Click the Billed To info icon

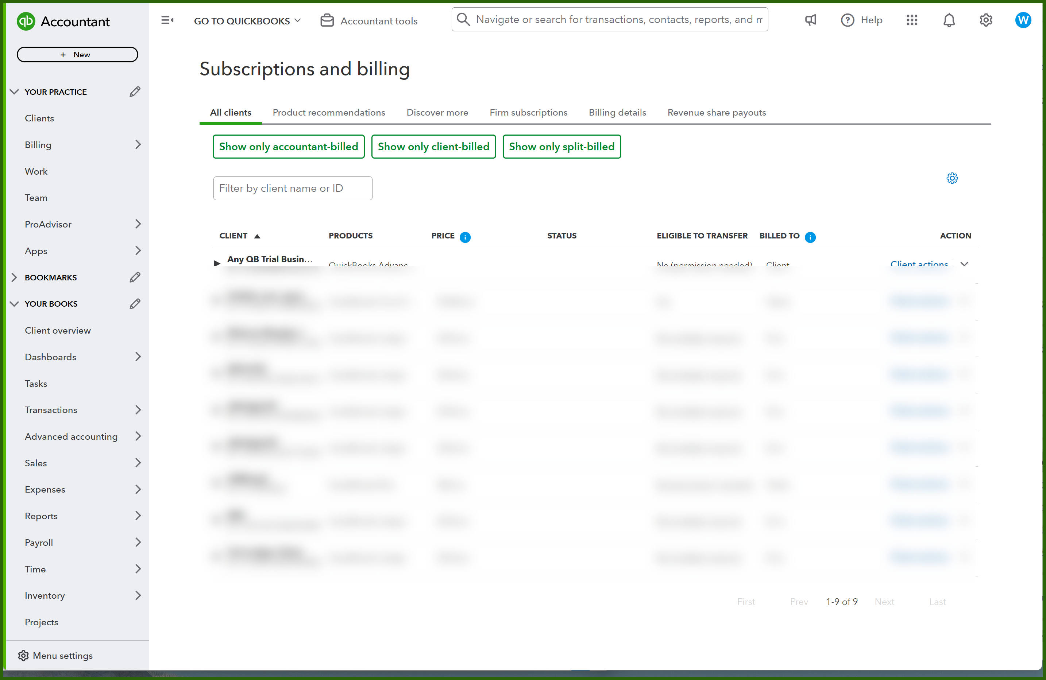810,237
